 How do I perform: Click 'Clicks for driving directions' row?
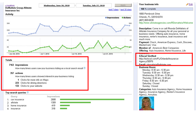click(31, 83)
